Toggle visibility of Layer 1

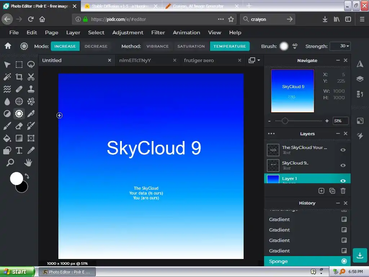click(x=343, y=181)
